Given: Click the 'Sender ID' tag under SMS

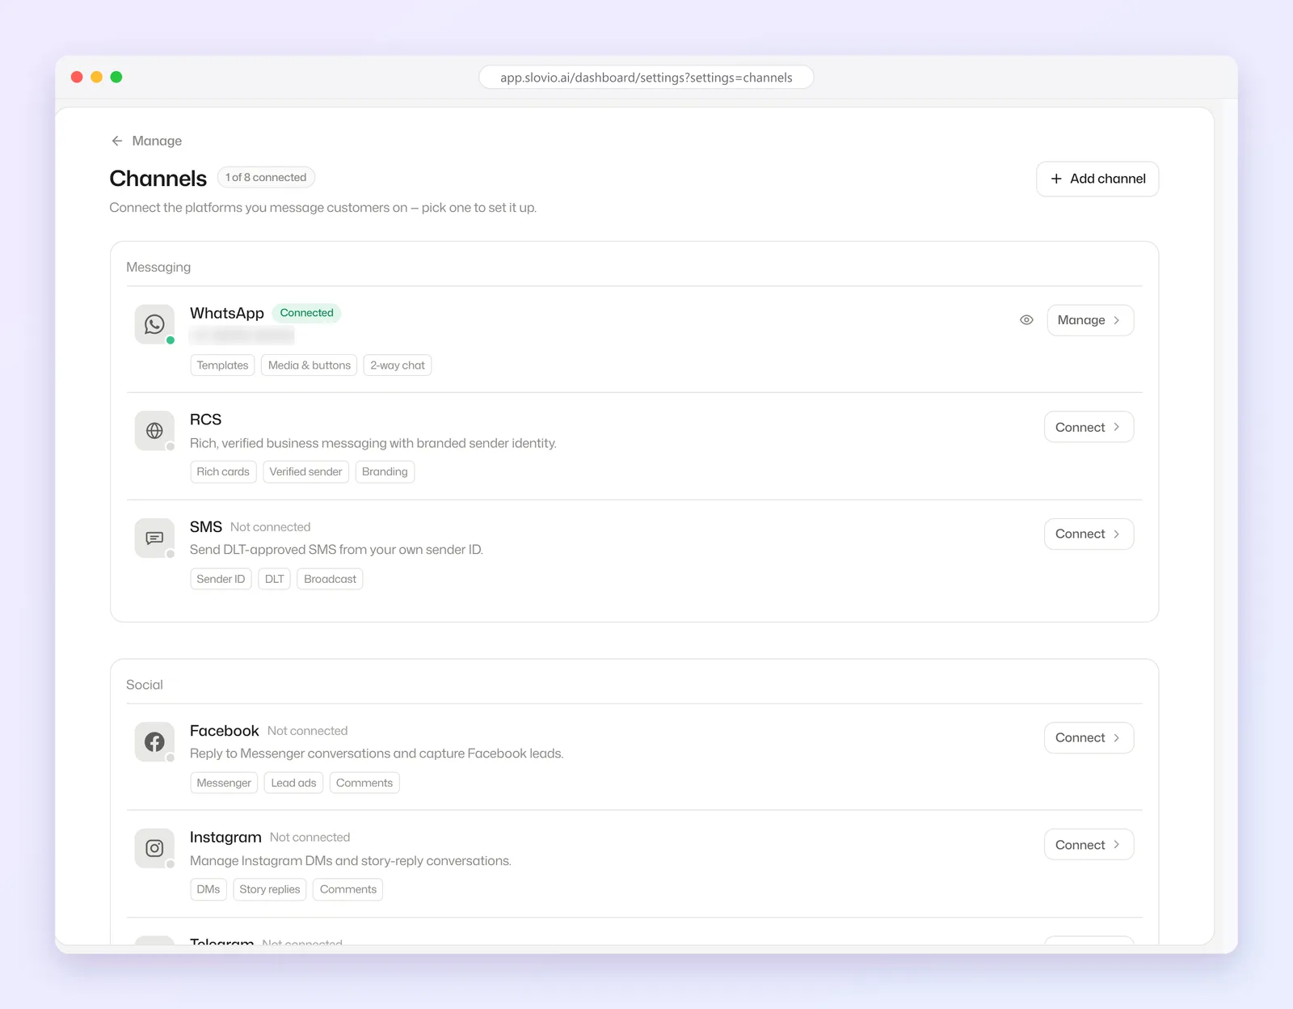Looking at the screenshot, I should (221, 579).
